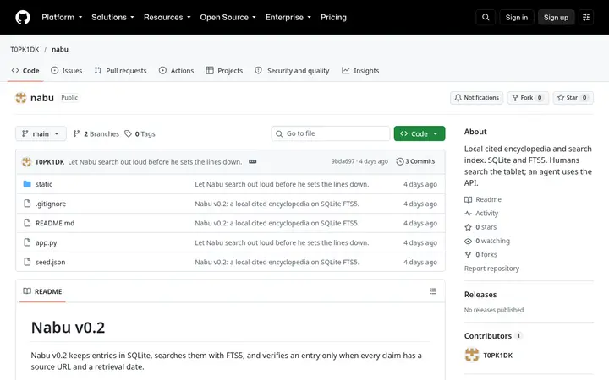Open the 0 forks link

(x=480, y=255)
